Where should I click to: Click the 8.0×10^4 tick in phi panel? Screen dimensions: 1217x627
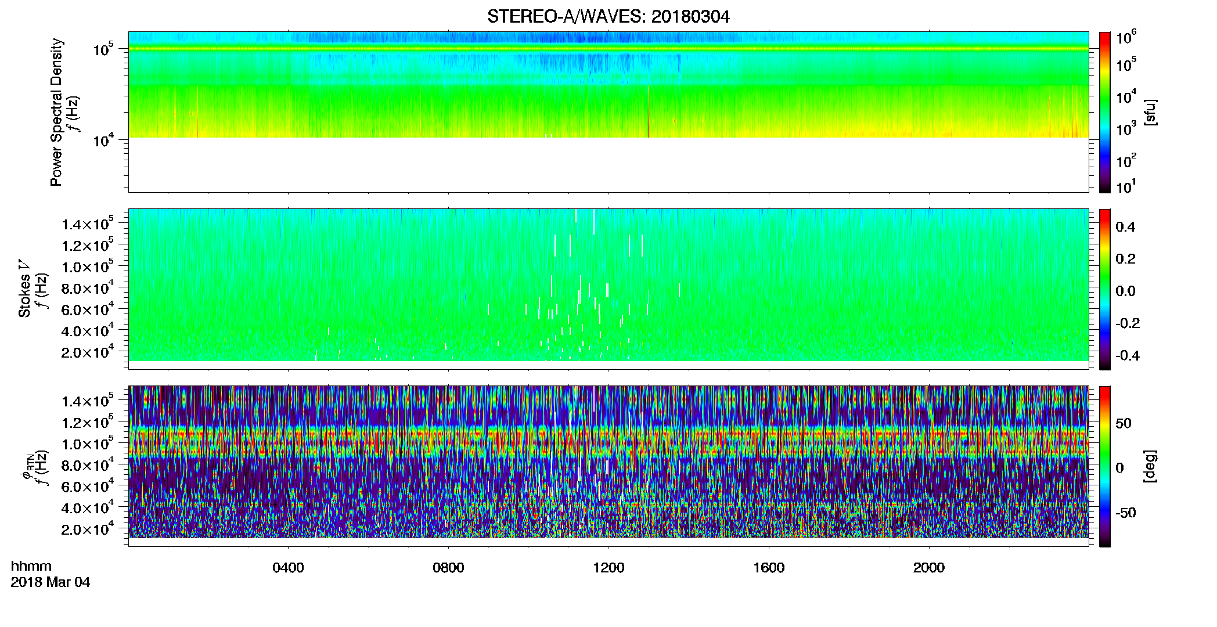[88, 465]
